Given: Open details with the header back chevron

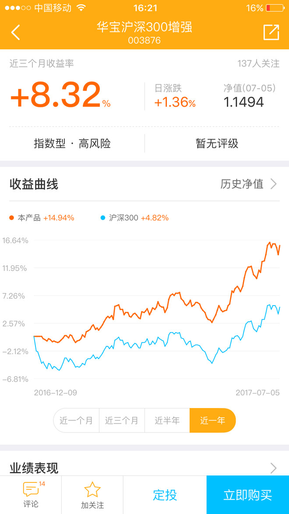Looking at the screenshot, I should (x=16, y=32).
